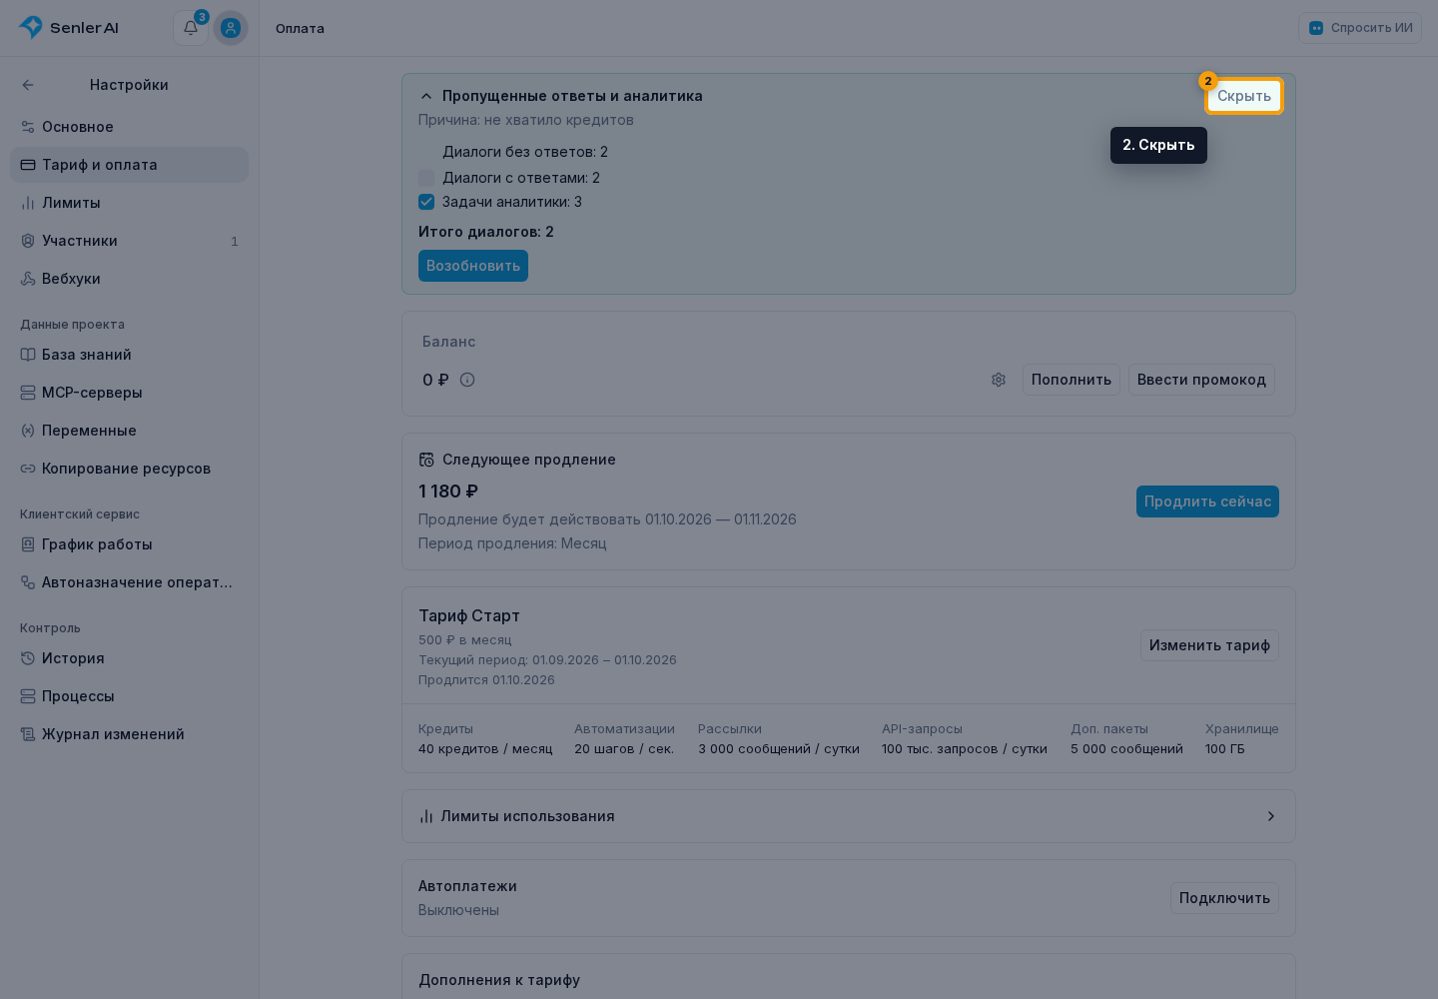This screenshot has height=999, width=1438.
Task: Click the Скрыть button
Action: 1244,96
